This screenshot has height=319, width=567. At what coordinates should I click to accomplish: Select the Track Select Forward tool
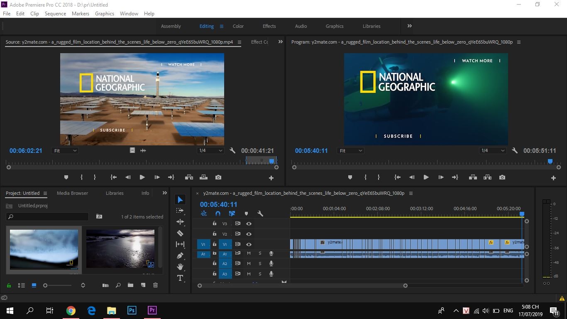click(x=180, y=211)
